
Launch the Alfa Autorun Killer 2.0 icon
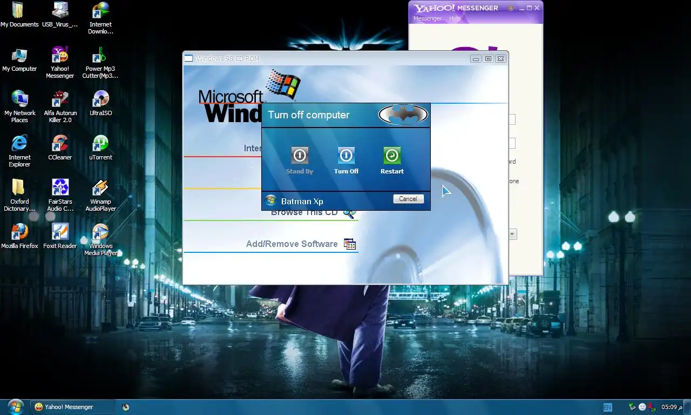tap(60, 106)
